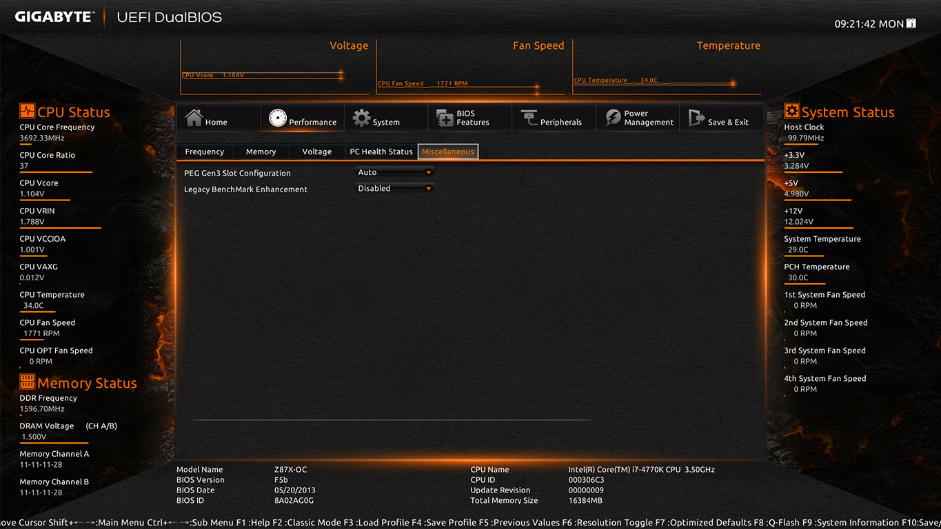Open the BIOS Features menu
Viewport: 941px width, 529px height.
(470, 118)
